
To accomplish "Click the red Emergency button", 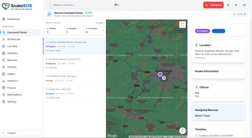I will [213, 5].
